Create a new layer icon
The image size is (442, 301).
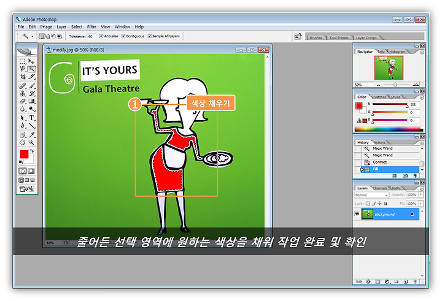click(x=406, y=281)
